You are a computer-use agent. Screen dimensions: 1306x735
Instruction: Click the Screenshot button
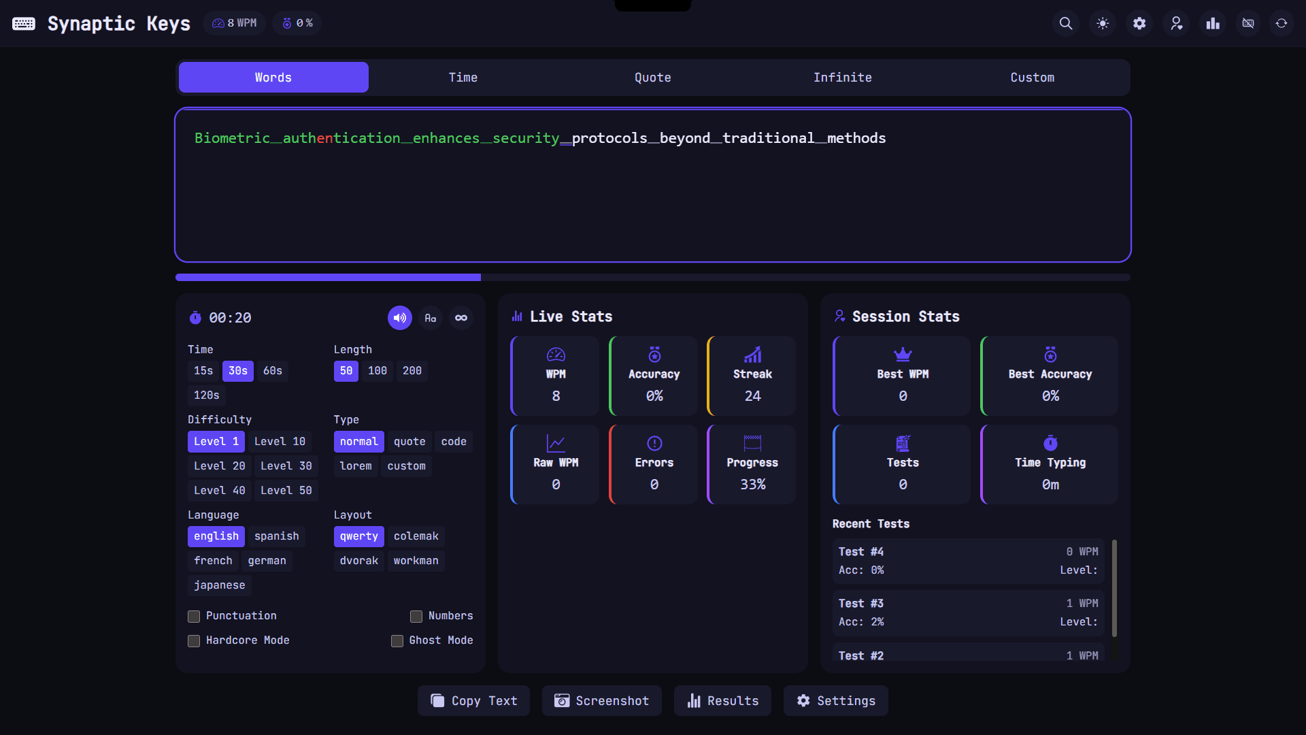601,701
